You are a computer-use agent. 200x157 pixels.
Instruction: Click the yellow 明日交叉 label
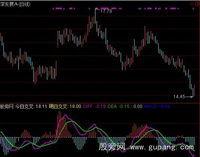(58, 107)
